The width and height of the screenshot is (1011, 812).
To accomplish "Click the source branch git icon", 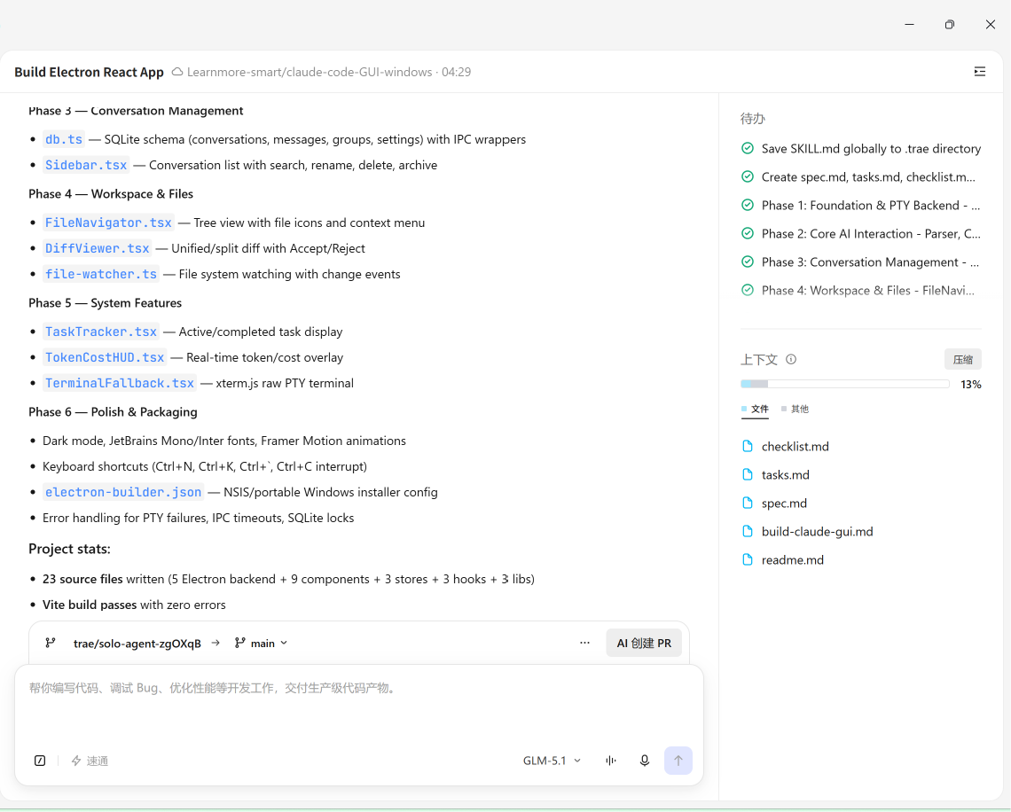I will pos(51,643).
